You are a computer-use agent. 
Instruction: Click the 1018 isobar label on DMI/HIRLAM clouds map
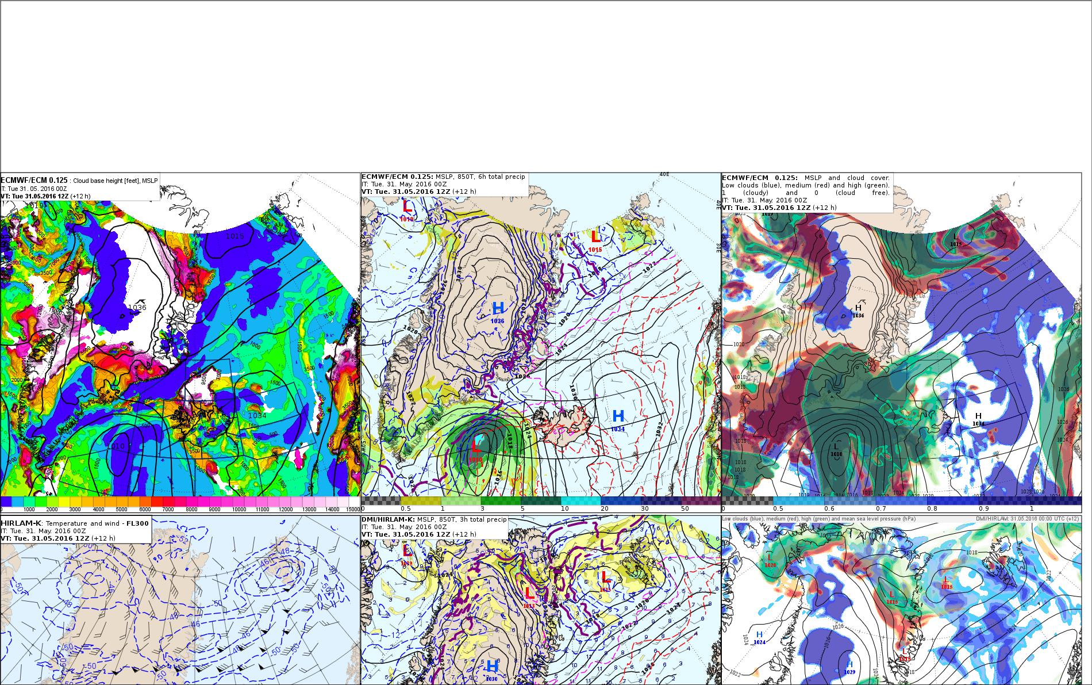[972, 553]
